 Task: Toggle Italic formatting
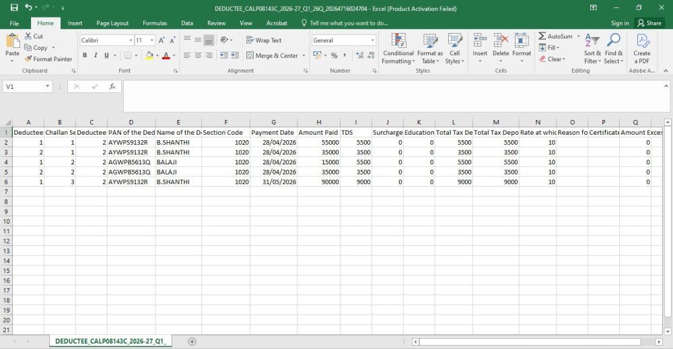pos(96,55)
